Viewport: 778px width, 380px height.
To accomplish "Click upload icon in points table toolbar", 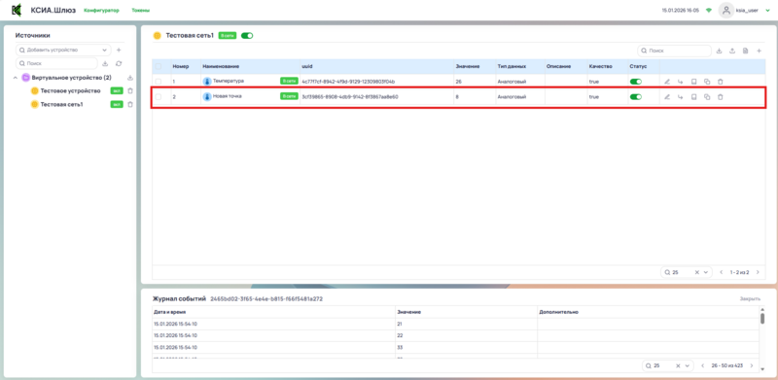I will [732, 51].
